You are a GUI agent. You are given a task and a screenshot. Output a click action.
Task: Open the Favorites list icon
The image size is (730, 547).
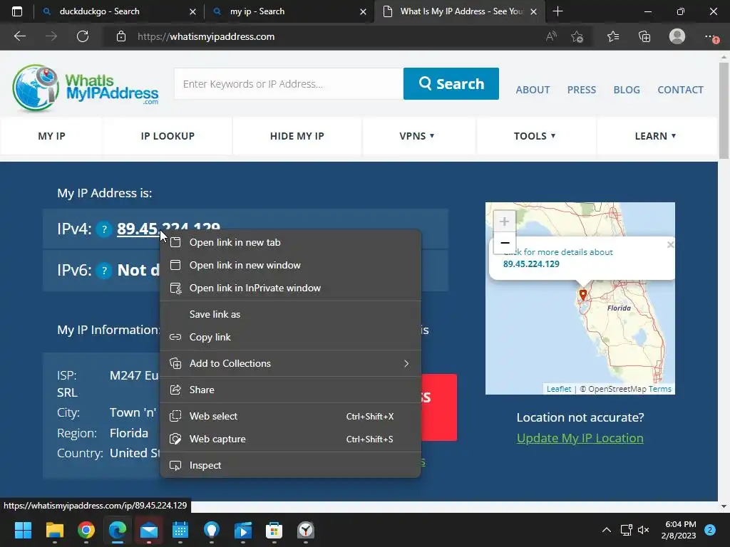pyautogui.click(x=613, y=36)
